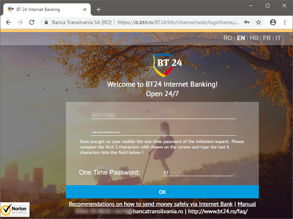Focus the username input field
Image resolution: width=293 pixels, height=219 pixels.
click(164, 115)
